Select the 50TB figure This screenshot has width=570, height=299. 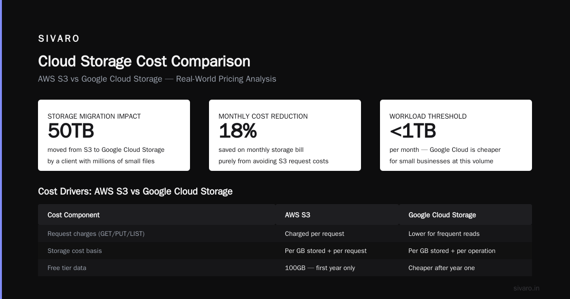[71, 131]
